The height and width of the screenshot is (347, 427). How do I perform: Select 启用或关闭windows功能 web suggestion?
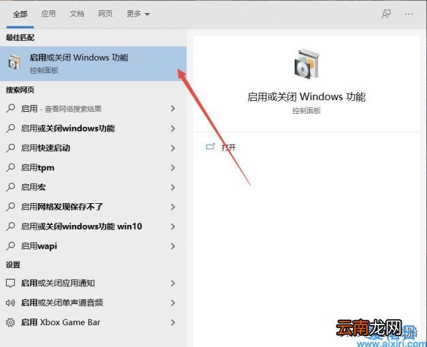93,128
